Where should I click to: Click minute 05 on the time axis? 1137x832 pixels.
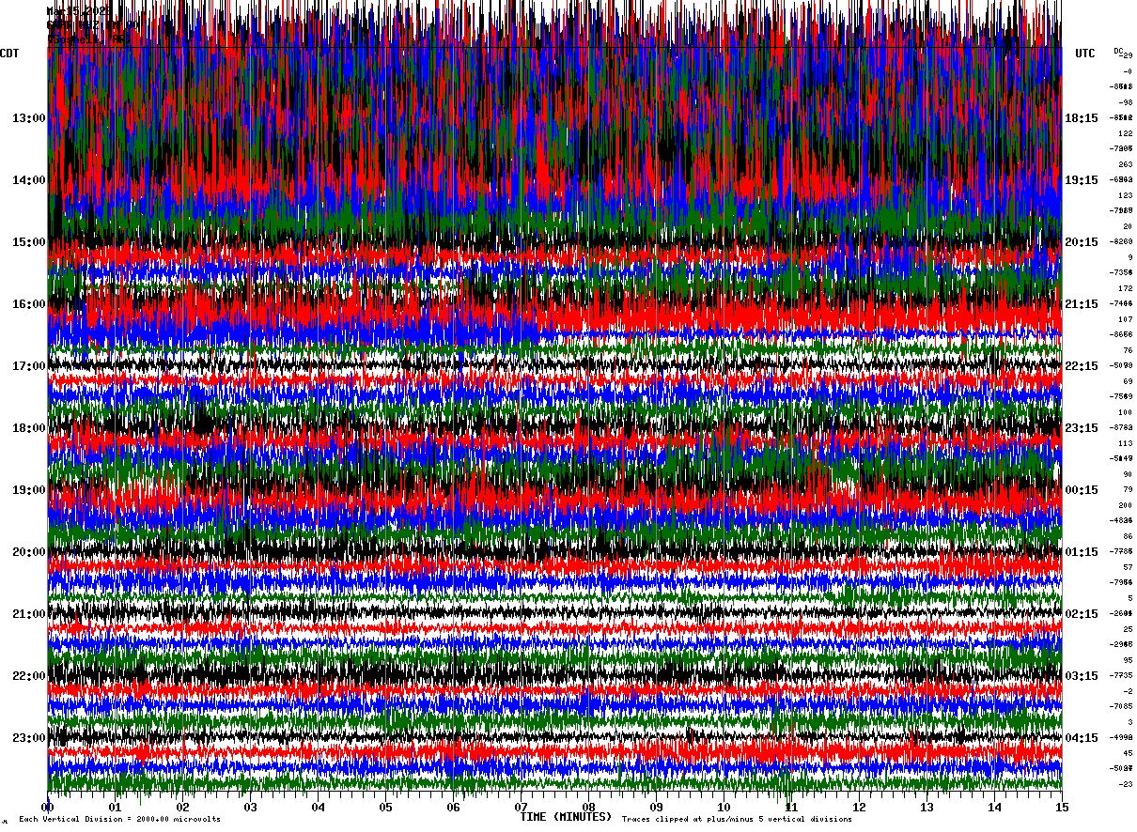(x=386, y=807)
